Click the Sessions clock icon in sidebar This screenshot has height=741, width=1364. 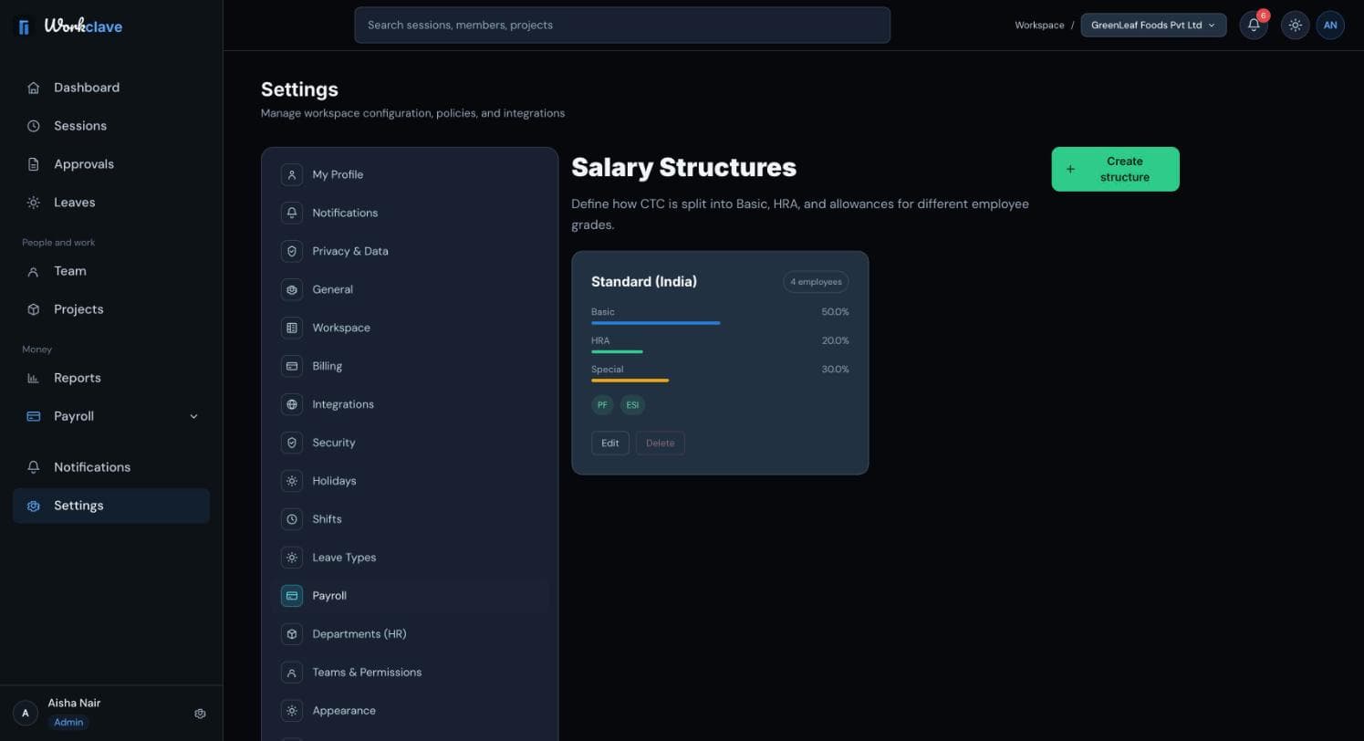click(34, 126)
